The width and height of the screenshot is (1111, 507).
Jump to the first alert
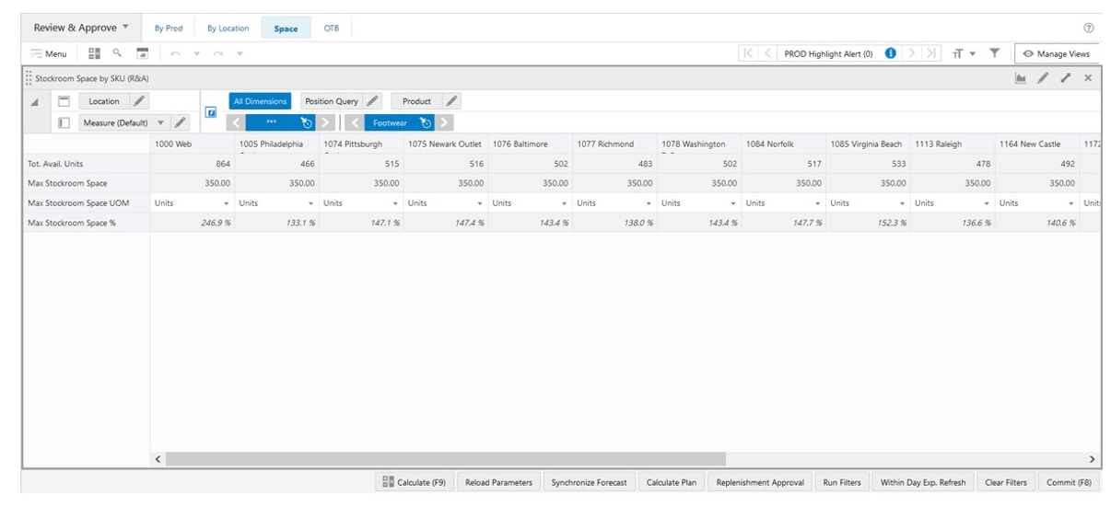point(749,53)
